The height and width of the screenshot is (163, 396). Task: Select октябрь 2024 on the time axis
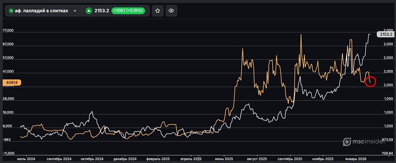92,159
